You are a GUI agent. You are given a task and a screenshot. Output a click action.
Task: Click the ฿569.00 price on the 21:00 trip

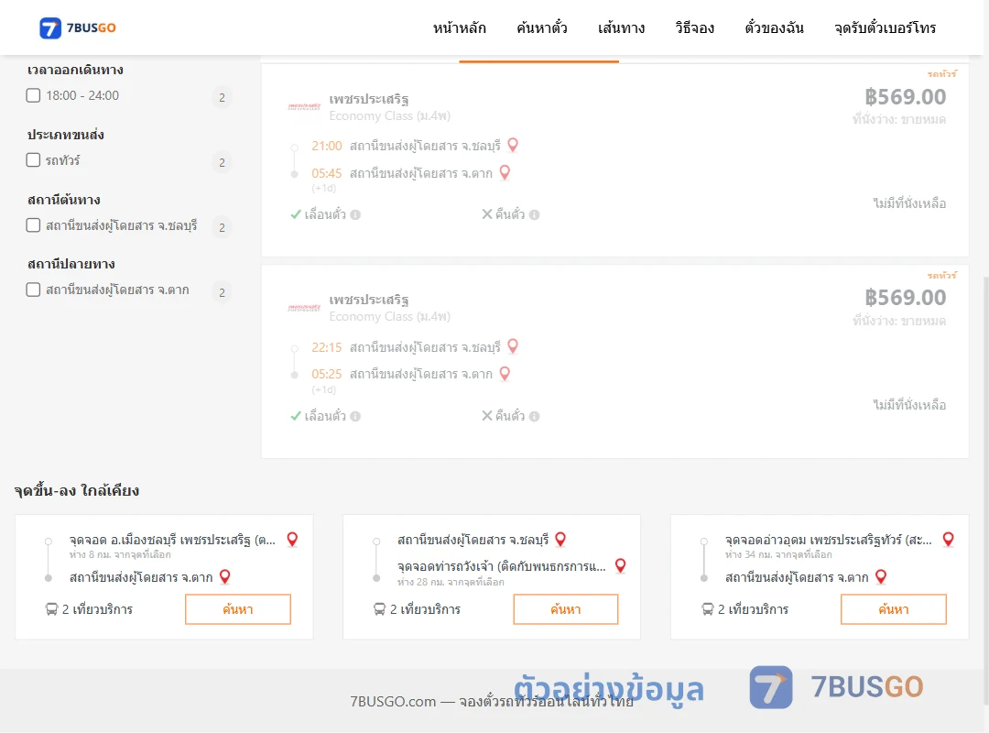pos(905,96)
